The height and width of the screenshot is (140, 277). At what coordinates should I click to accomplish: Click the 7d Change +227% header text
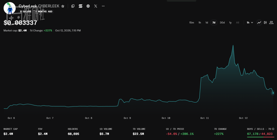(x=41, y=31)
